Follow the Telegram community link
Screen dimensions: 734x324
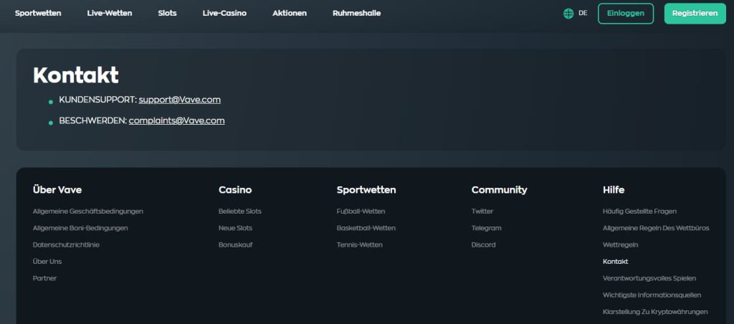(x=486, y=228)
